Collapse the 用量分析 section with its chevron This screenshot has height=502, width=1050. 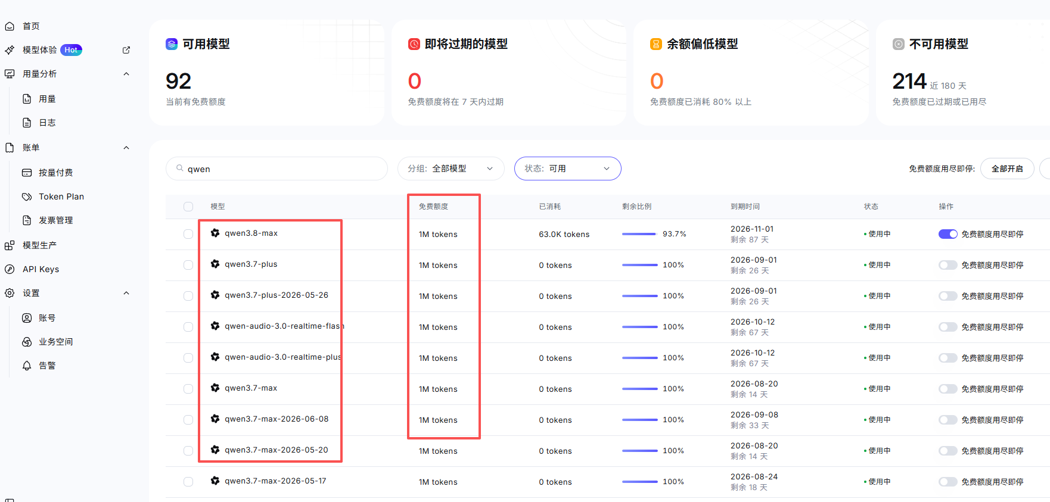[x=126, y=74]
